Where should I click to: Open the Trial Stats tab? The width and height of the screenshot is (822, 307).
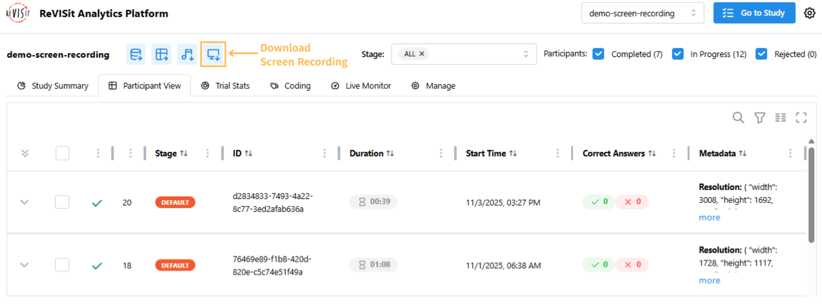pos(225,86)
